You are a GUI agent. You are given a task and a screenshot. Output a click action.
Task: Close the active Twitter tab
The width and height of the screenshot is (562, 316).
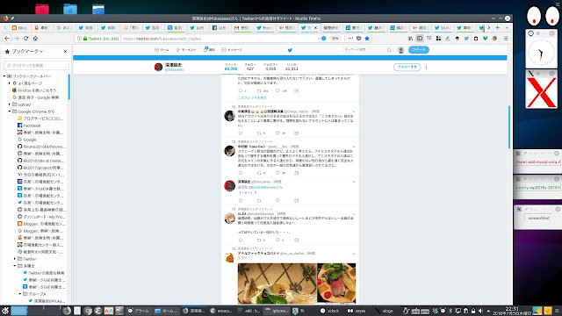[x=315, y=27]
